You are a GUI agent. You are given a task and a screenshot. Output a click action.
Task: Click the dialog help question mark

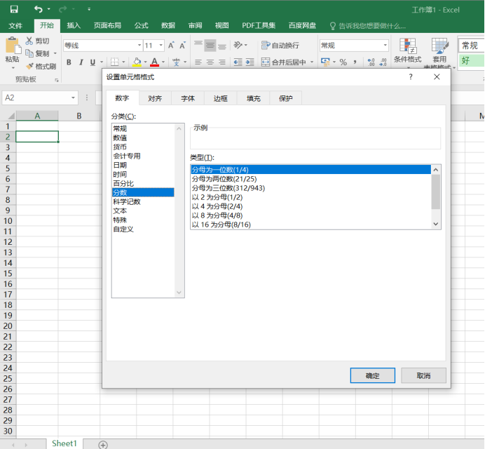click(411, 76)
